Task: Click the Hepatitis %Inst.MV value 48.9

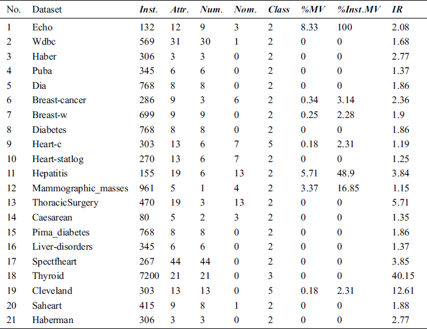Action: [x=347, y=173]
